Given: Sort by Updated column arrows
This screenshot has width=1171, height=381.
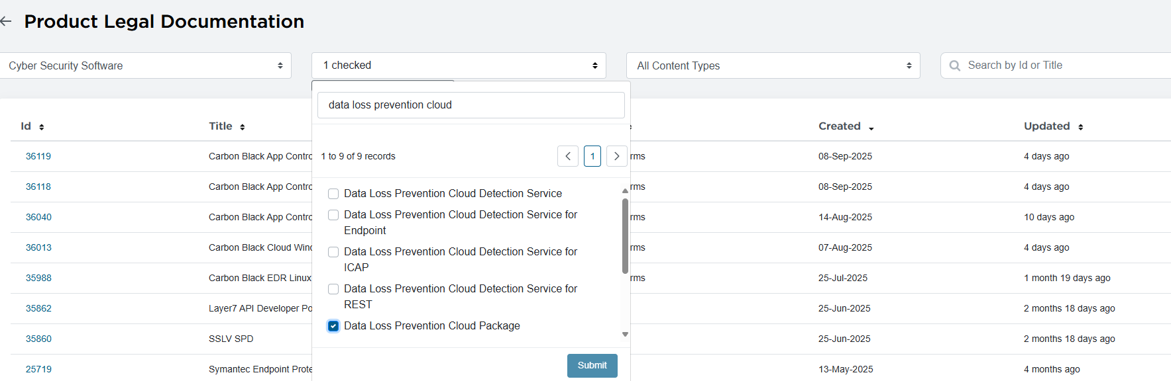Looking at the screenshot, I should [1080, 127].
